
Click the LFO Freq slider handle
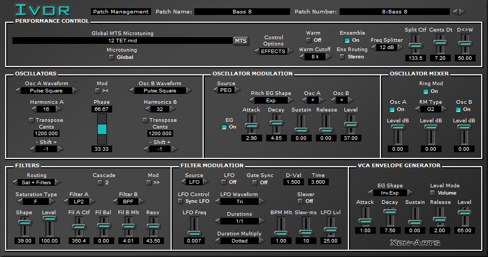pyautogui.click(x=194, y=233)
